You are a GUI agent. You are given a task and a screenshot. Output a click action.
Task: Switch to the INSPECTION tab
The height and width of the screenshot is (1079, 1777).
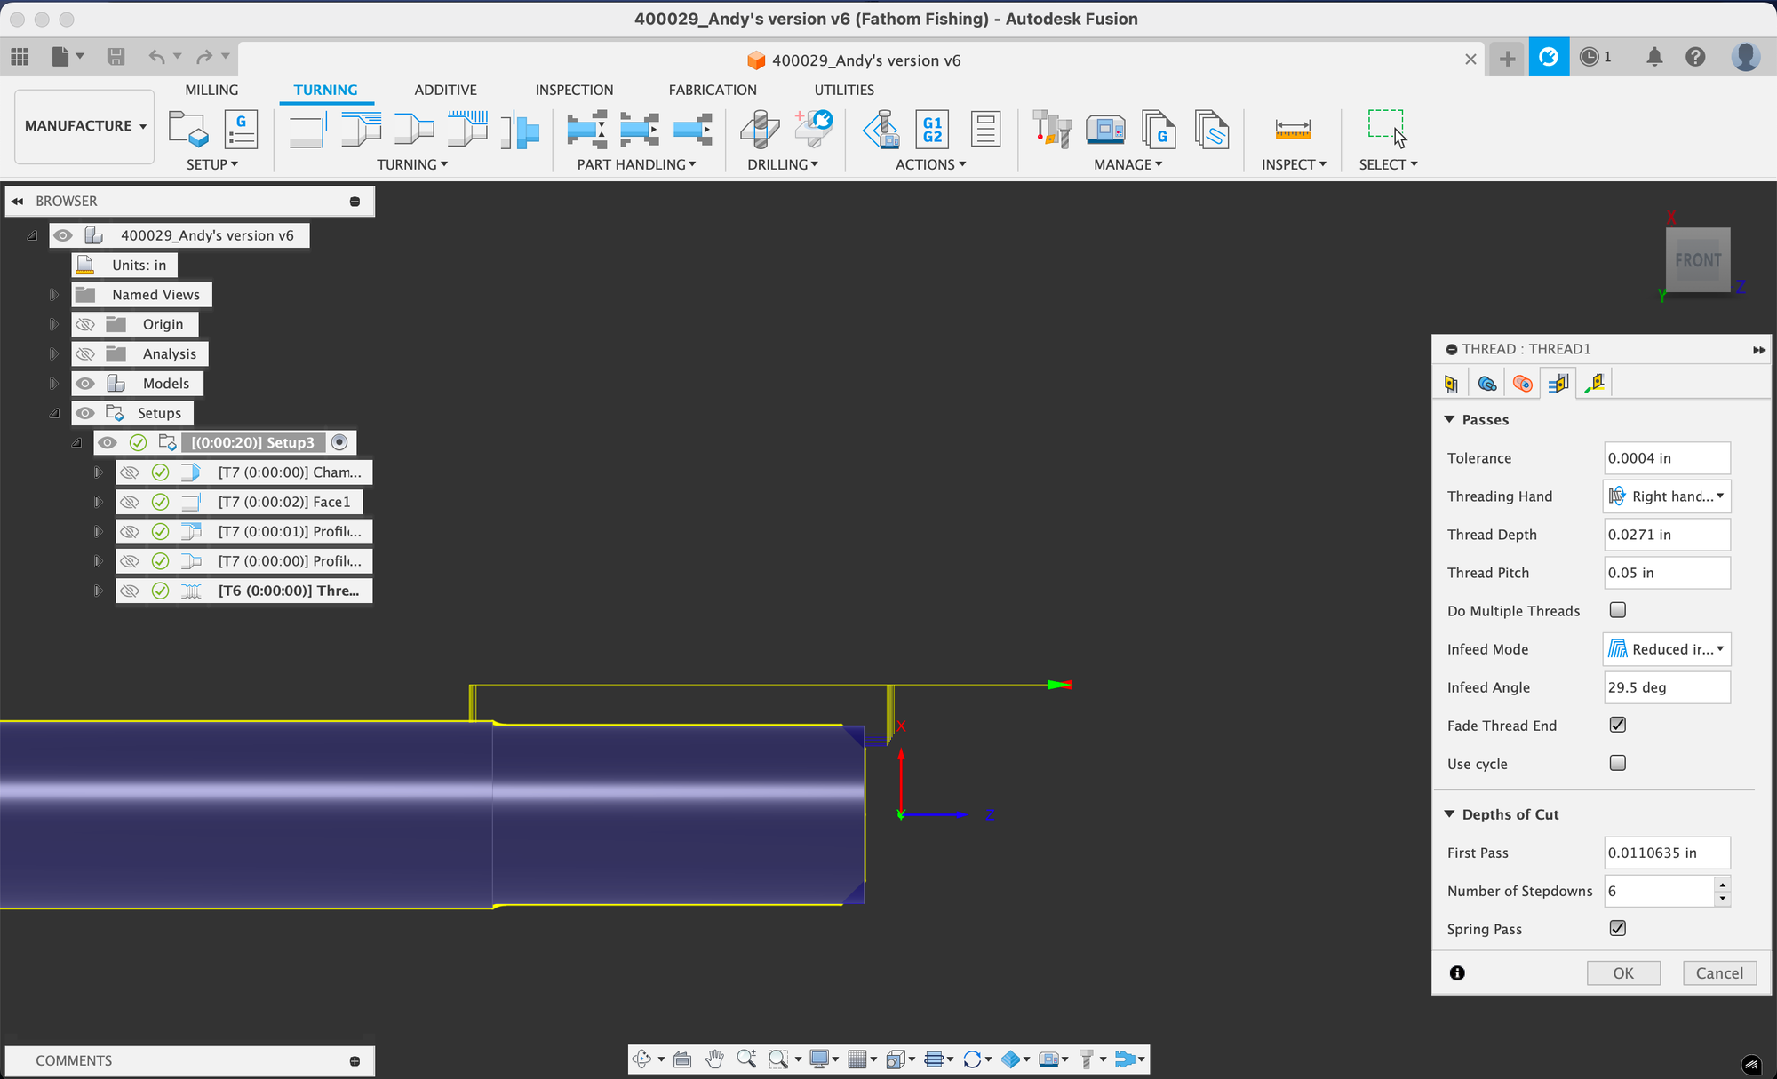[574, 90]
